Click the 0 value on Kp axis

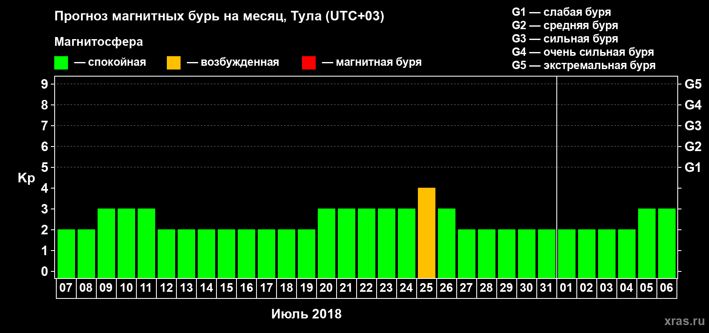(x=45, y=271)
